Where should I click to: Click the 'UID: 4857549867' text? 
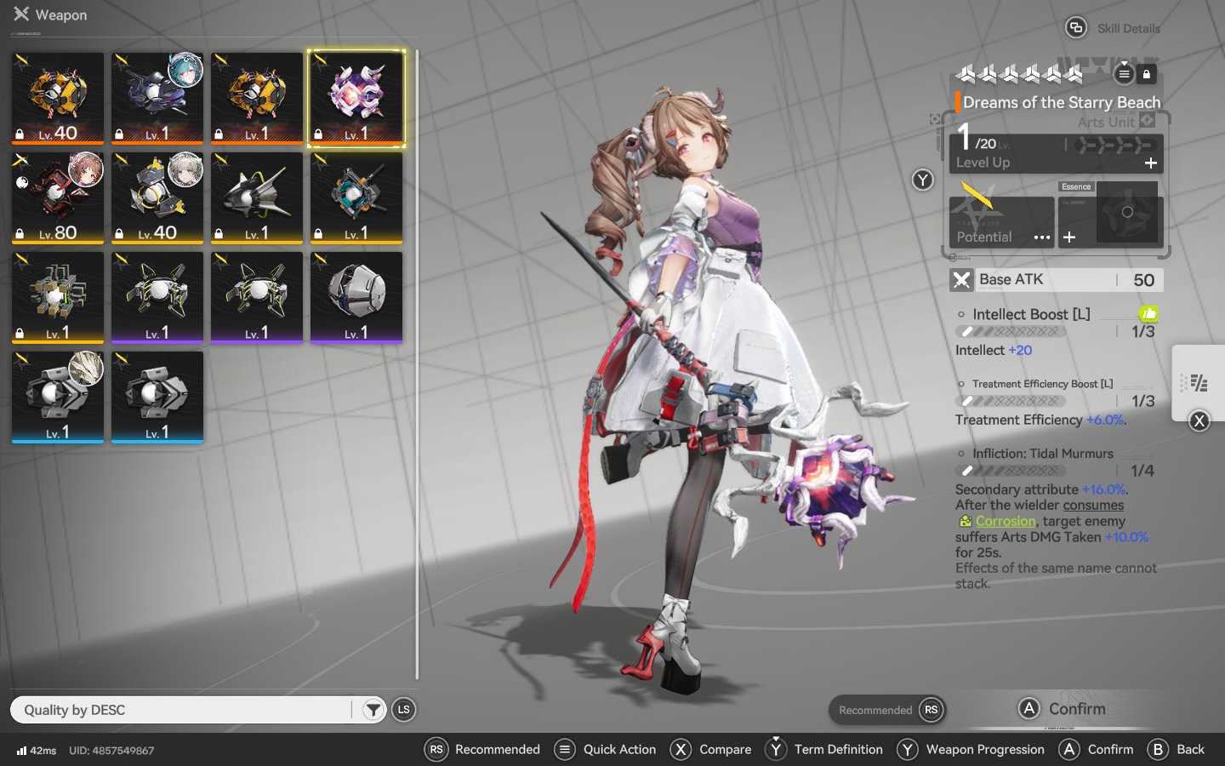111,751
